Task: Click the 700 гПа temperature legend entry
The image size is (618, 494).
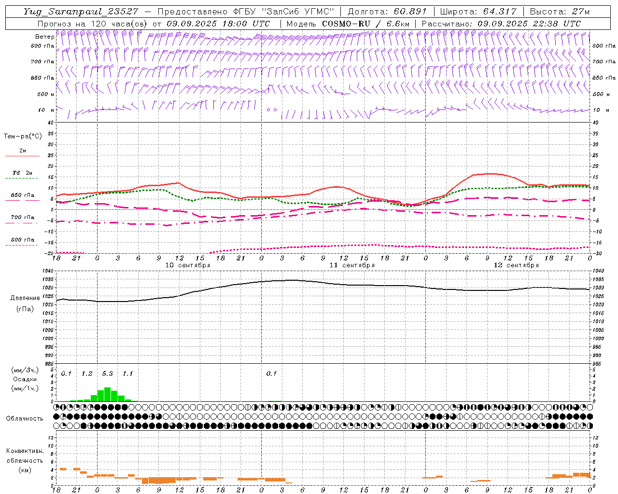Action: [23, 218]
